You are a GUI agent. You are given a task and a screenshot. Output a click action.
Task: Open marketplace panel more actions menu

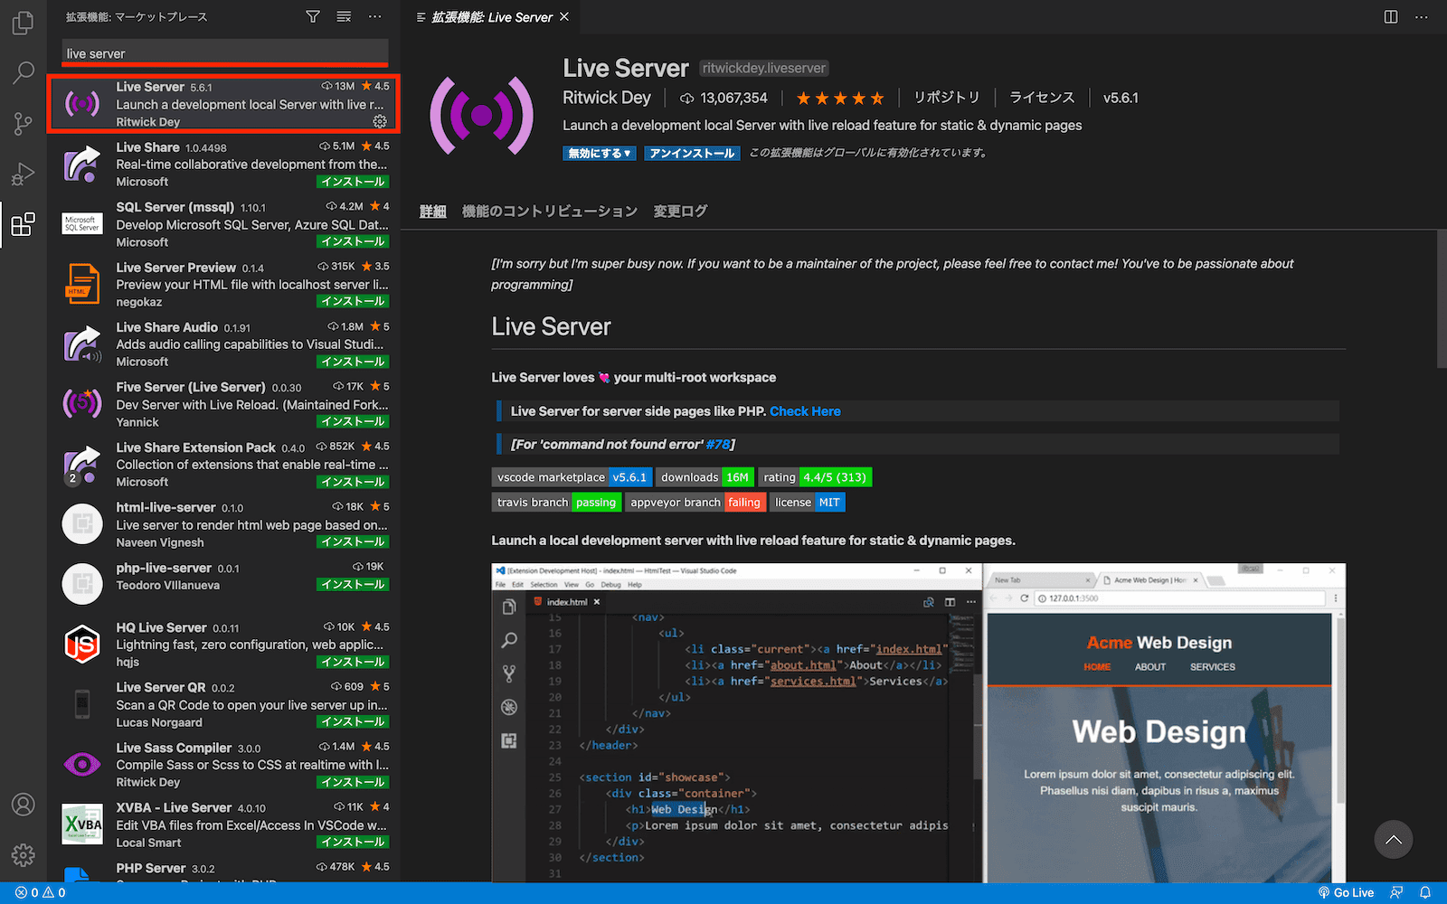pyautogui.click(x=375, y=16)
